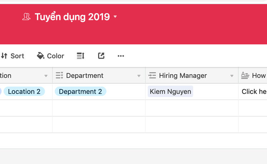This screenshot has height=164, width=267.
Task: Open the Department column dropdown arrow
Action: tap(139, 76)
